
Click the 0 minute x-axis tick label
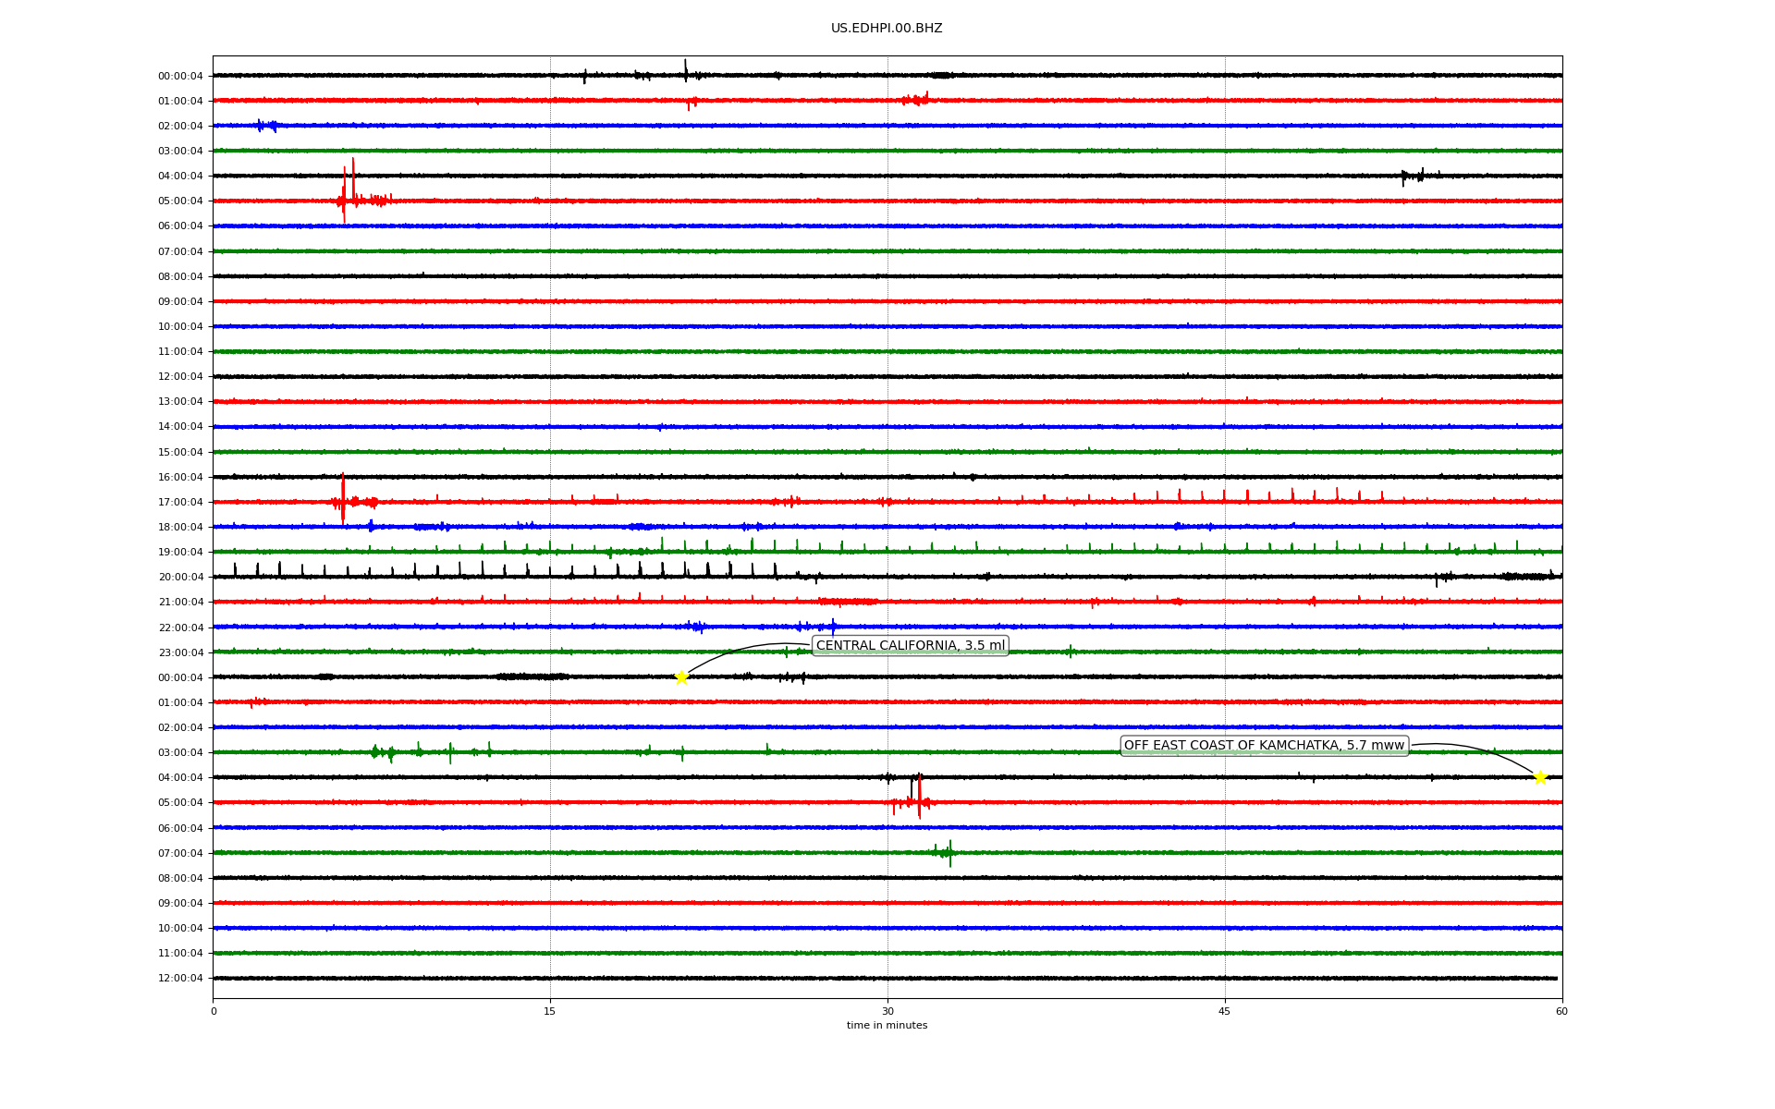[x=214, y=1011]
